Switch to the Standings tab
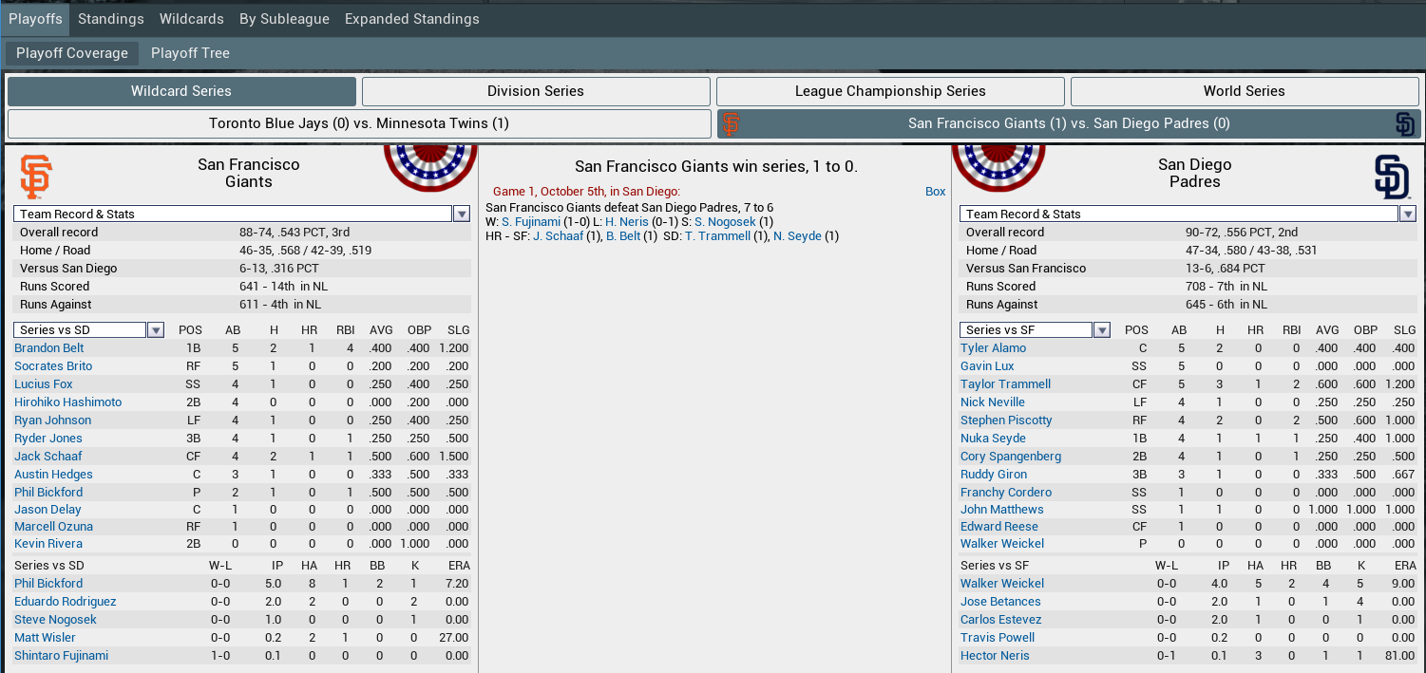The width and height of the screenshot is (1426, 673). point(111,19)
